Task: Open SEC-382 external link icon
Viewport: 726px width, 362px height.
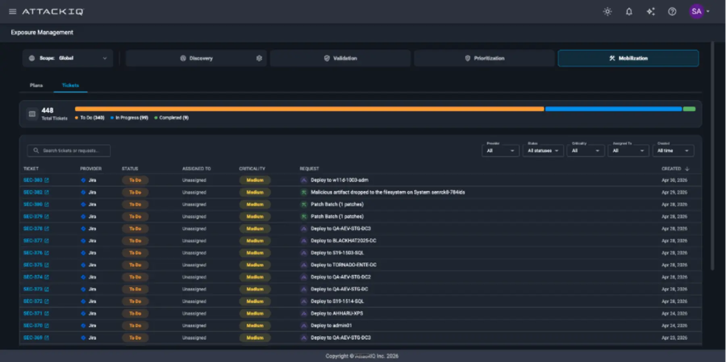Action: click(47, 192)
